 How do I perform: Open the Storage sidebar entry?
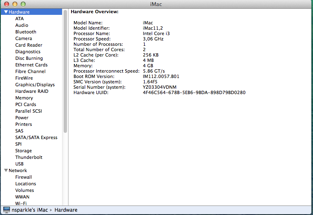(x=24, y=151)
